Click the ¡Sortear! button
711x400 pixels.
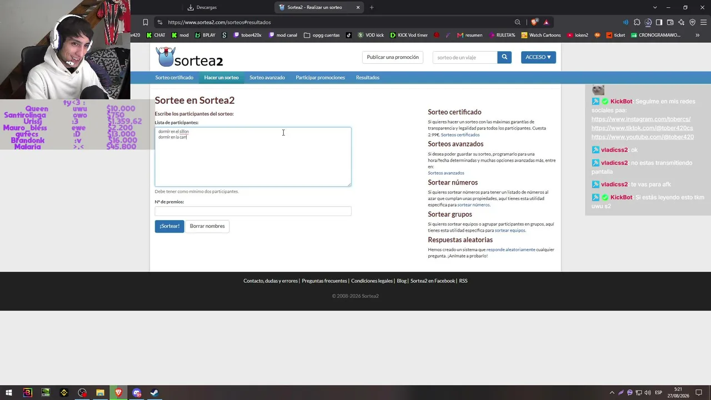click(x=169, y=226)
